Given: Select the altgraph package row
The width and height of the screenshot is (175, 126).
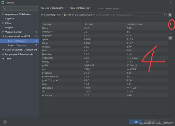Looking at the screenshot, I should click(105, 35).
